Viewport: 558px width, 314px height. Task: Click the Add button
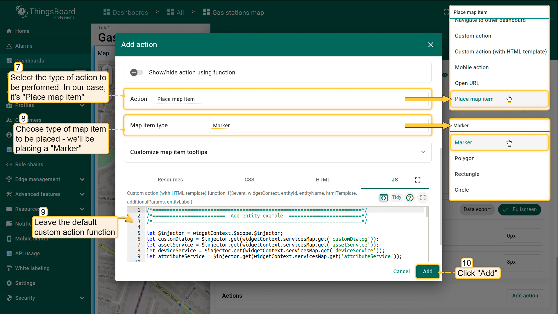[x=427, y=272]
